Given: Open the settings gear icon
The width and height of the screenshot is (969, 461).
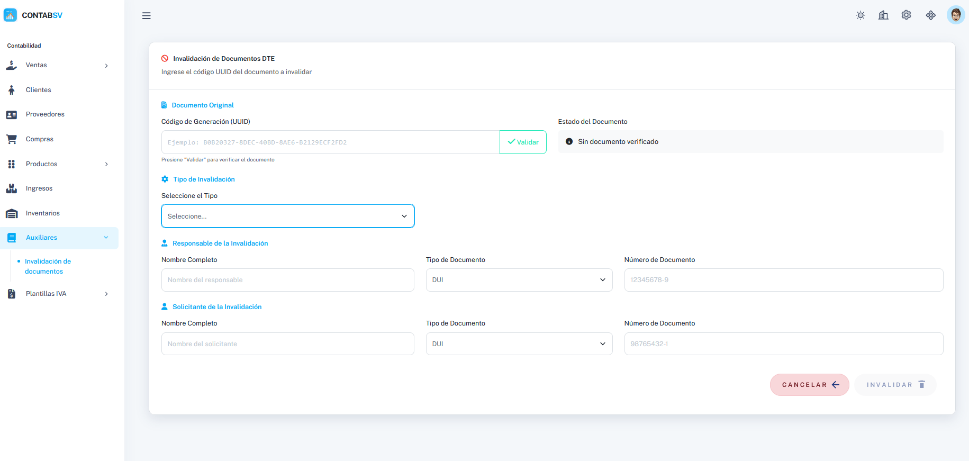Looking at the screenshot, I should tap(907, 15).
